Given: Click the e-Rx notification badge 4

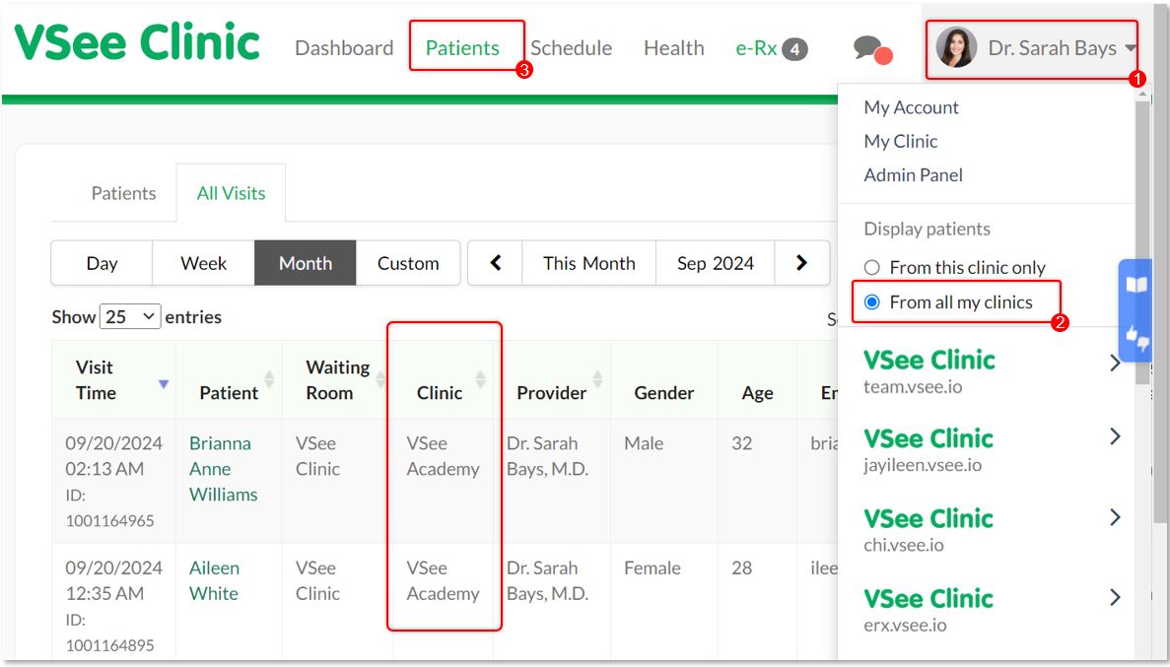Looking at the screenshot, I should click(794, 49).
